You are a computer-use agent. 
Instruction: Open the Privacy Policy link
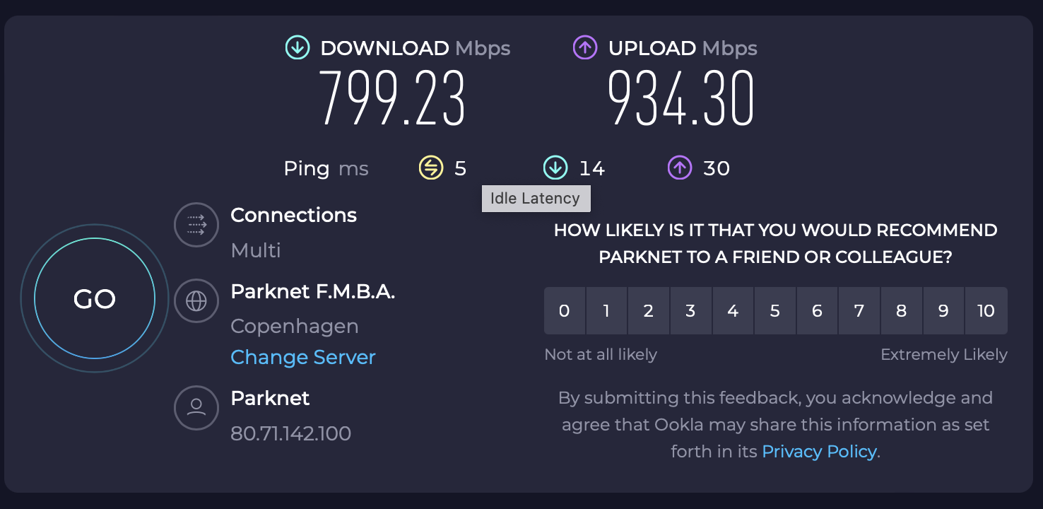[820, 452]
